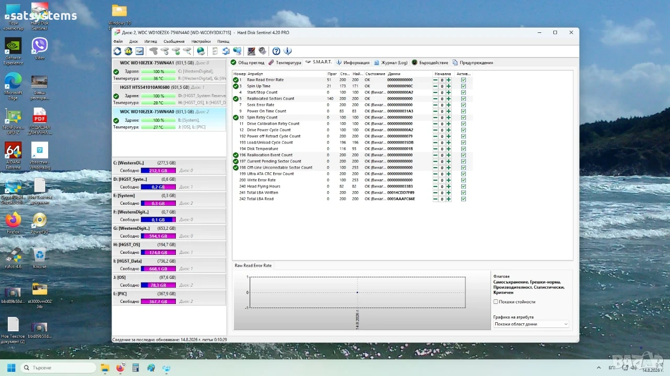This screenshot has height=376, width=670.
Task: Switch to the Журнал (Log) tab
Action: pyautogui.click(x=390, y=63)
